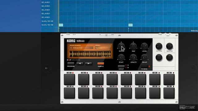Click the PITCH knob
198x111 pixels.
pos(121,46)
